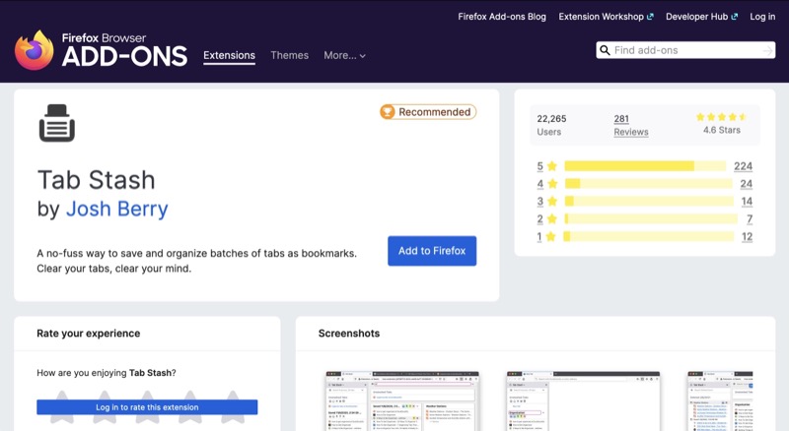789x431 pixels.
Task: Open the Firefox Browser ADD-ONS home title
Action: coord(124,50)
